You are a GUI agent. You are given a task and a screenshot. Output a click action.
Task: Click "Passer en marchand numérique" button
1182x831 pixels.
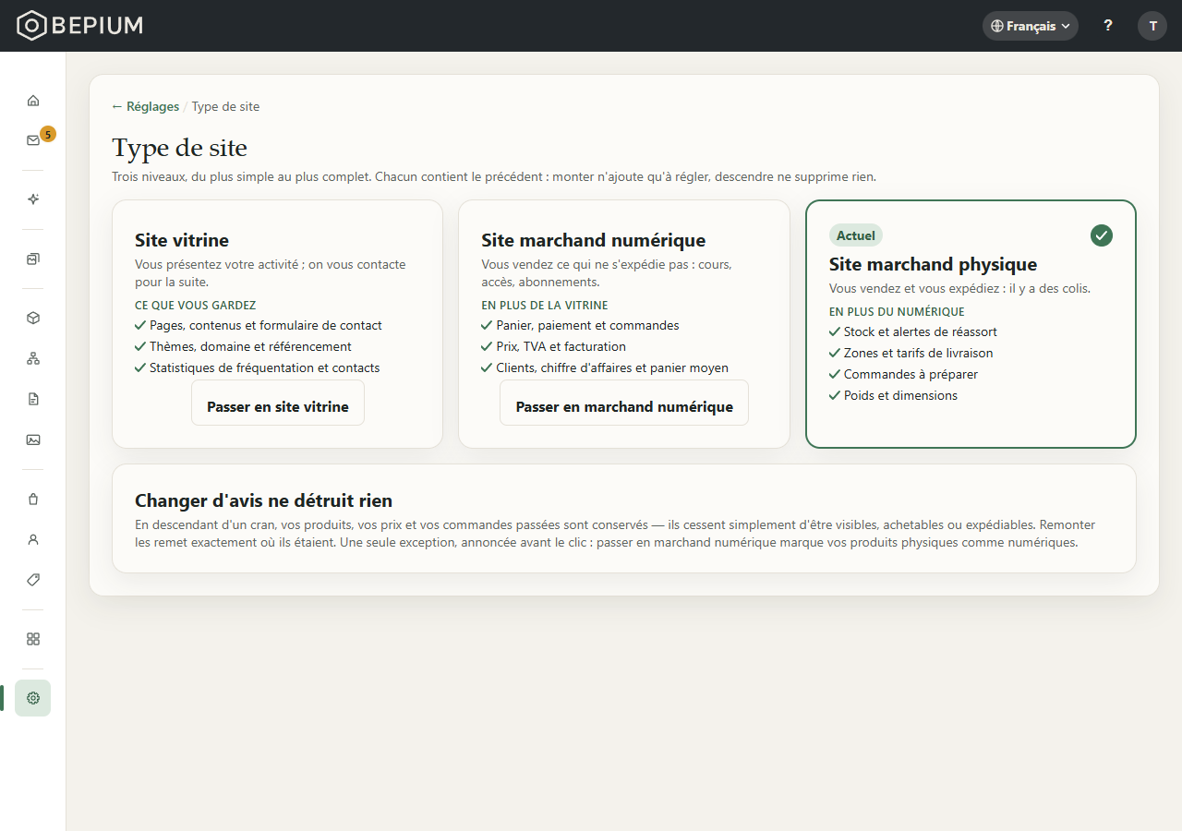coord(624,403)
